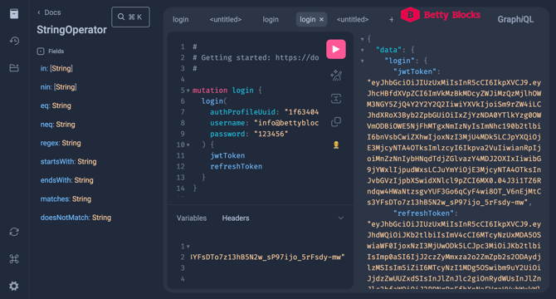This screenshot has height=299, width=556.
Task: Click the Fields section label
Action: tap(56, 51)
